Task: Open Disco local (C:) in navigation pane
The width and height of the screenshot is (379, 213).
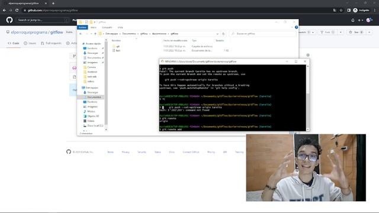Action: click(x=94, y=125)
